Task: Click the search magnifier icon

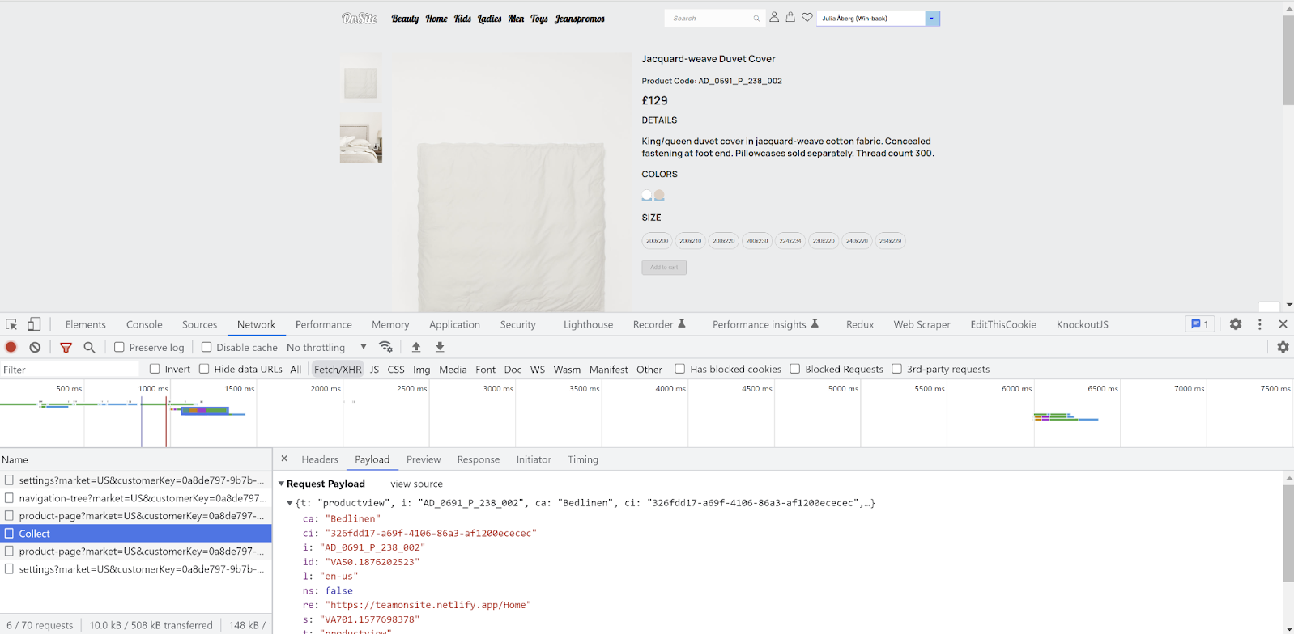Action: (756, 19)
